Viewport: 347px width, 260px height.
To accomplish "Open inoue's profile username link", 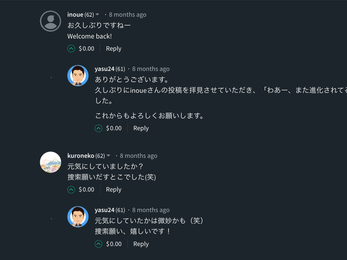I will click(x=75, y=14).
